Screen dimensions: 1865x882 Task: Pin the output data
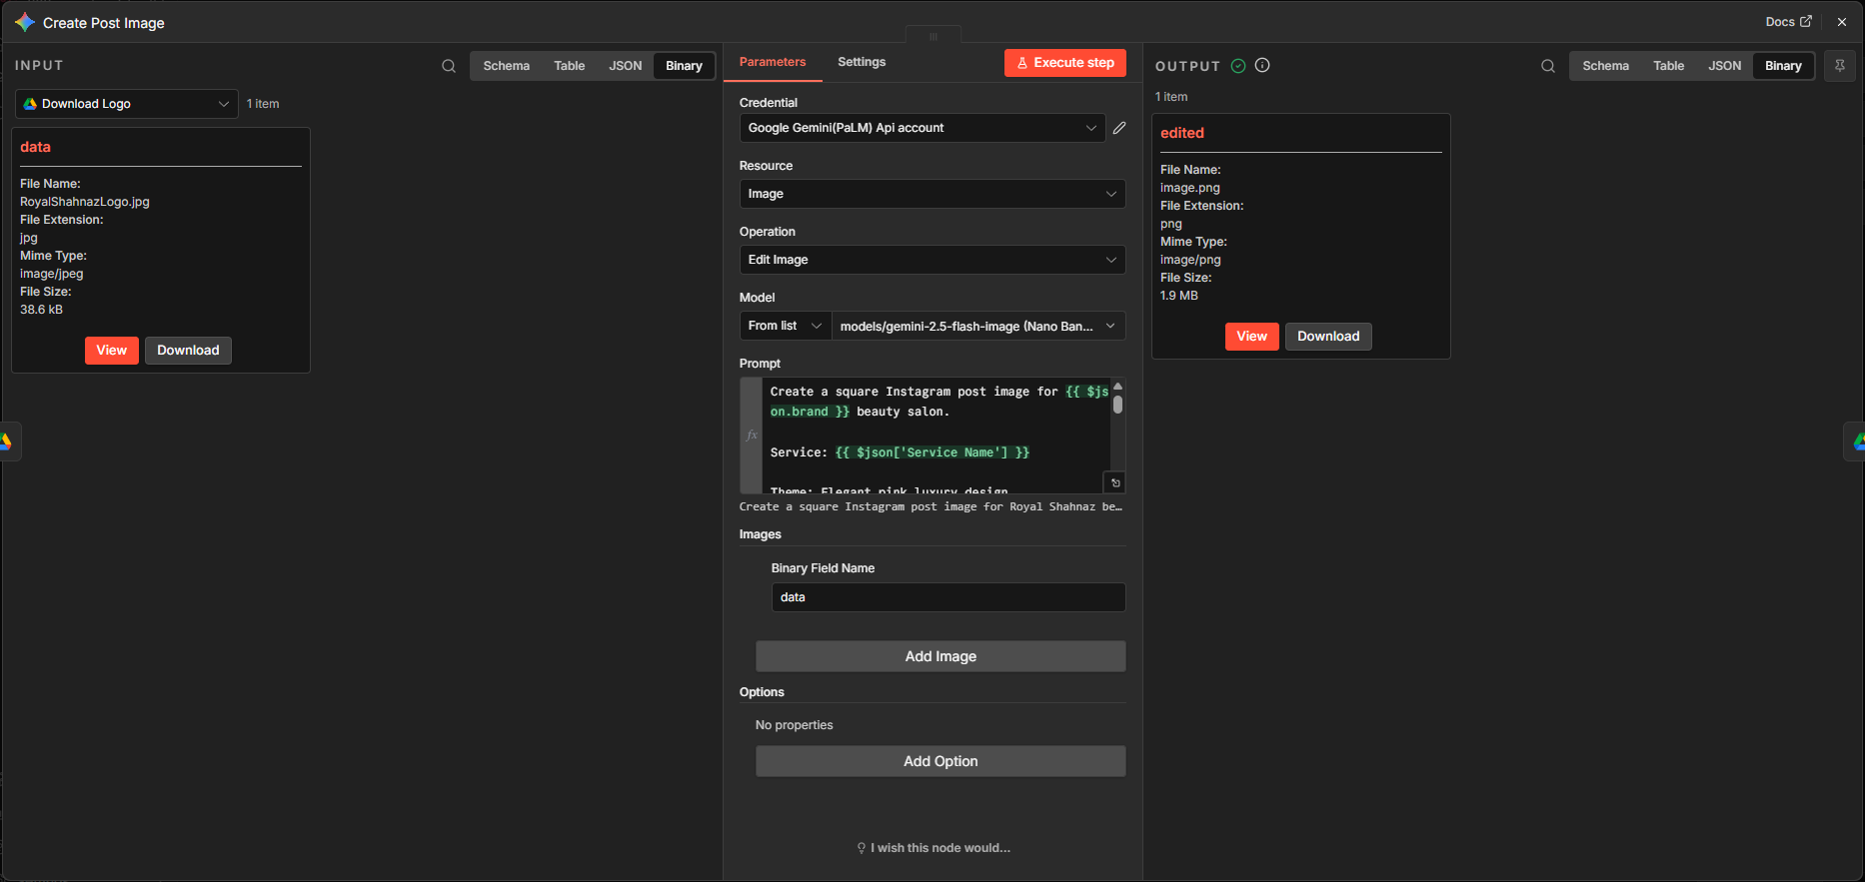[x=1840, y=66]
